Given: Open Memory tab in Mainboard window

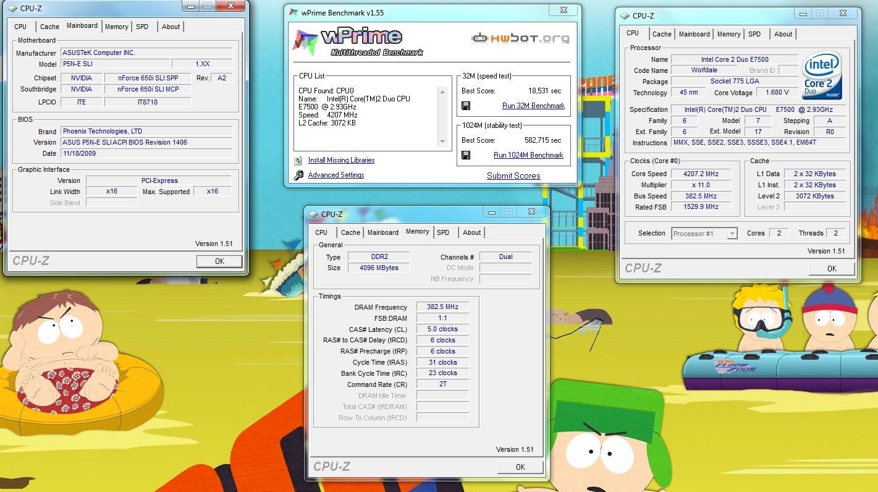Looking at the screenshot, I should (x=116, y=27).
